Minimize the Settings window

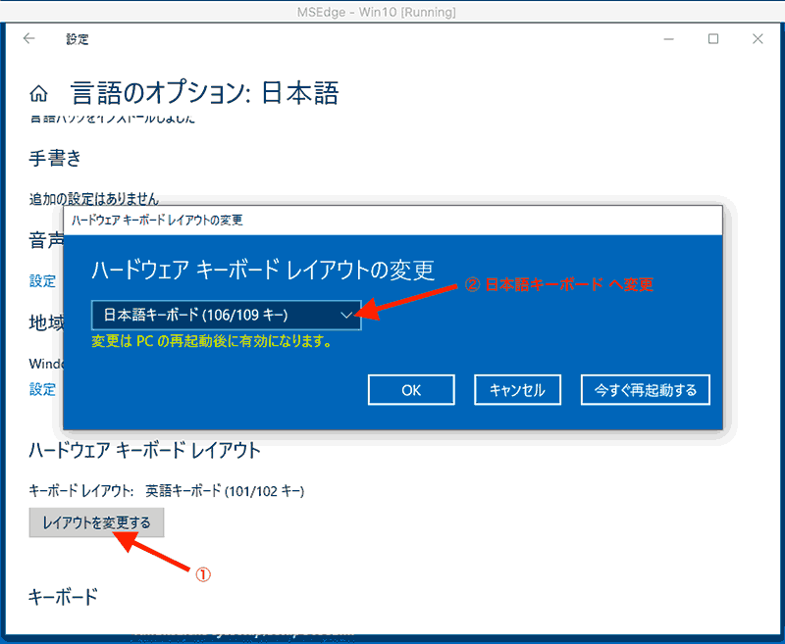pyautogui.click(x=668, y=38)
